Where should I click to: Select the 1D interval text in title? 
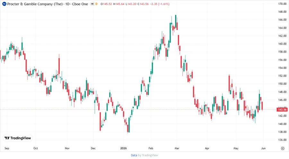coord(67,4)
